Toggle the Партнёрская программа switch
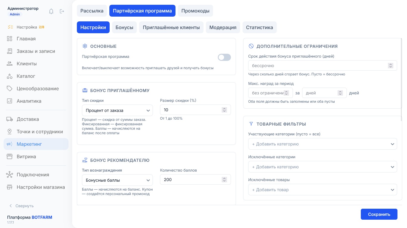Viewport: 407px width, 228px height. point(224,57)
